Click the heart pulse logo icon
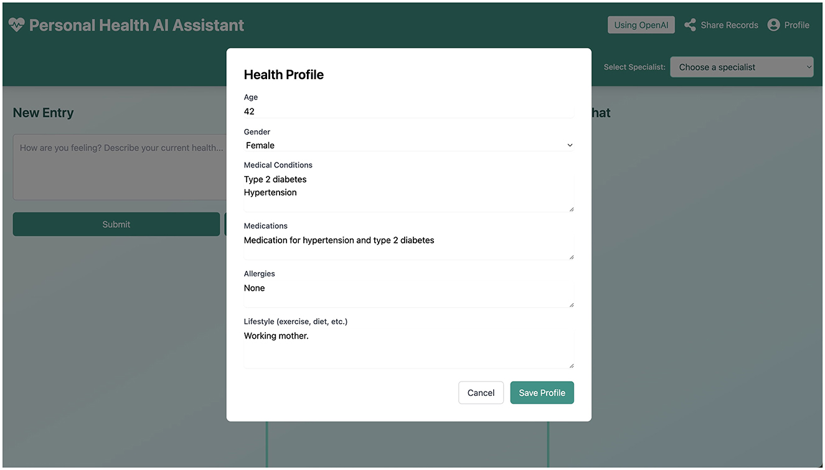This screenshot has height=470, width=825. click(x=16, y=25)
